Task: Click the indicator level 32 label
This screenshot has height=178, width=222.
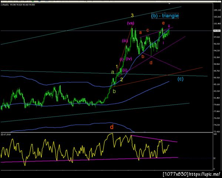Action: pyautogui.click(x=214, y=158)
